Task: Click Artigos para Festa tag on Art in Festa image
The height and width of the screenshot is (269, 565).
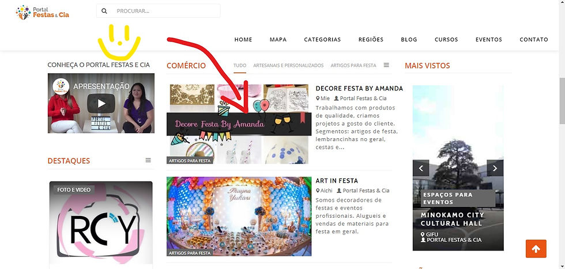Action: click(190, 253)
